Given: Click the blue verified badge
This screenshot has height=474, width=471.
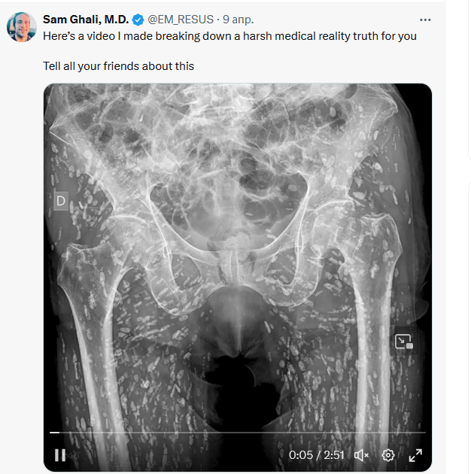Looking at the screenshot, I should coord(138,20).
